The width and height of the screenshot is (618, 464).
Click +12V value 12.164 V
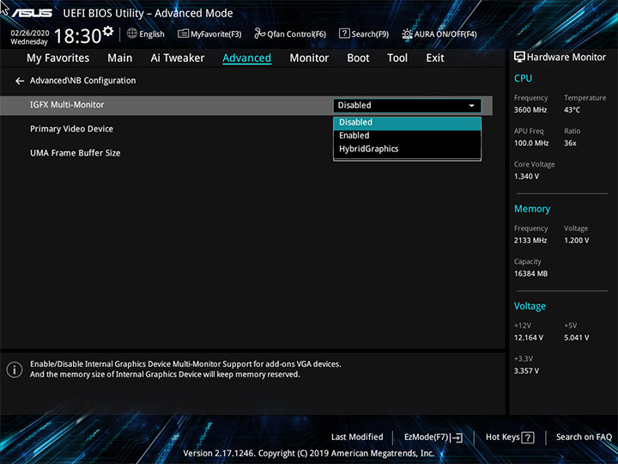click(x=528, y=338)
